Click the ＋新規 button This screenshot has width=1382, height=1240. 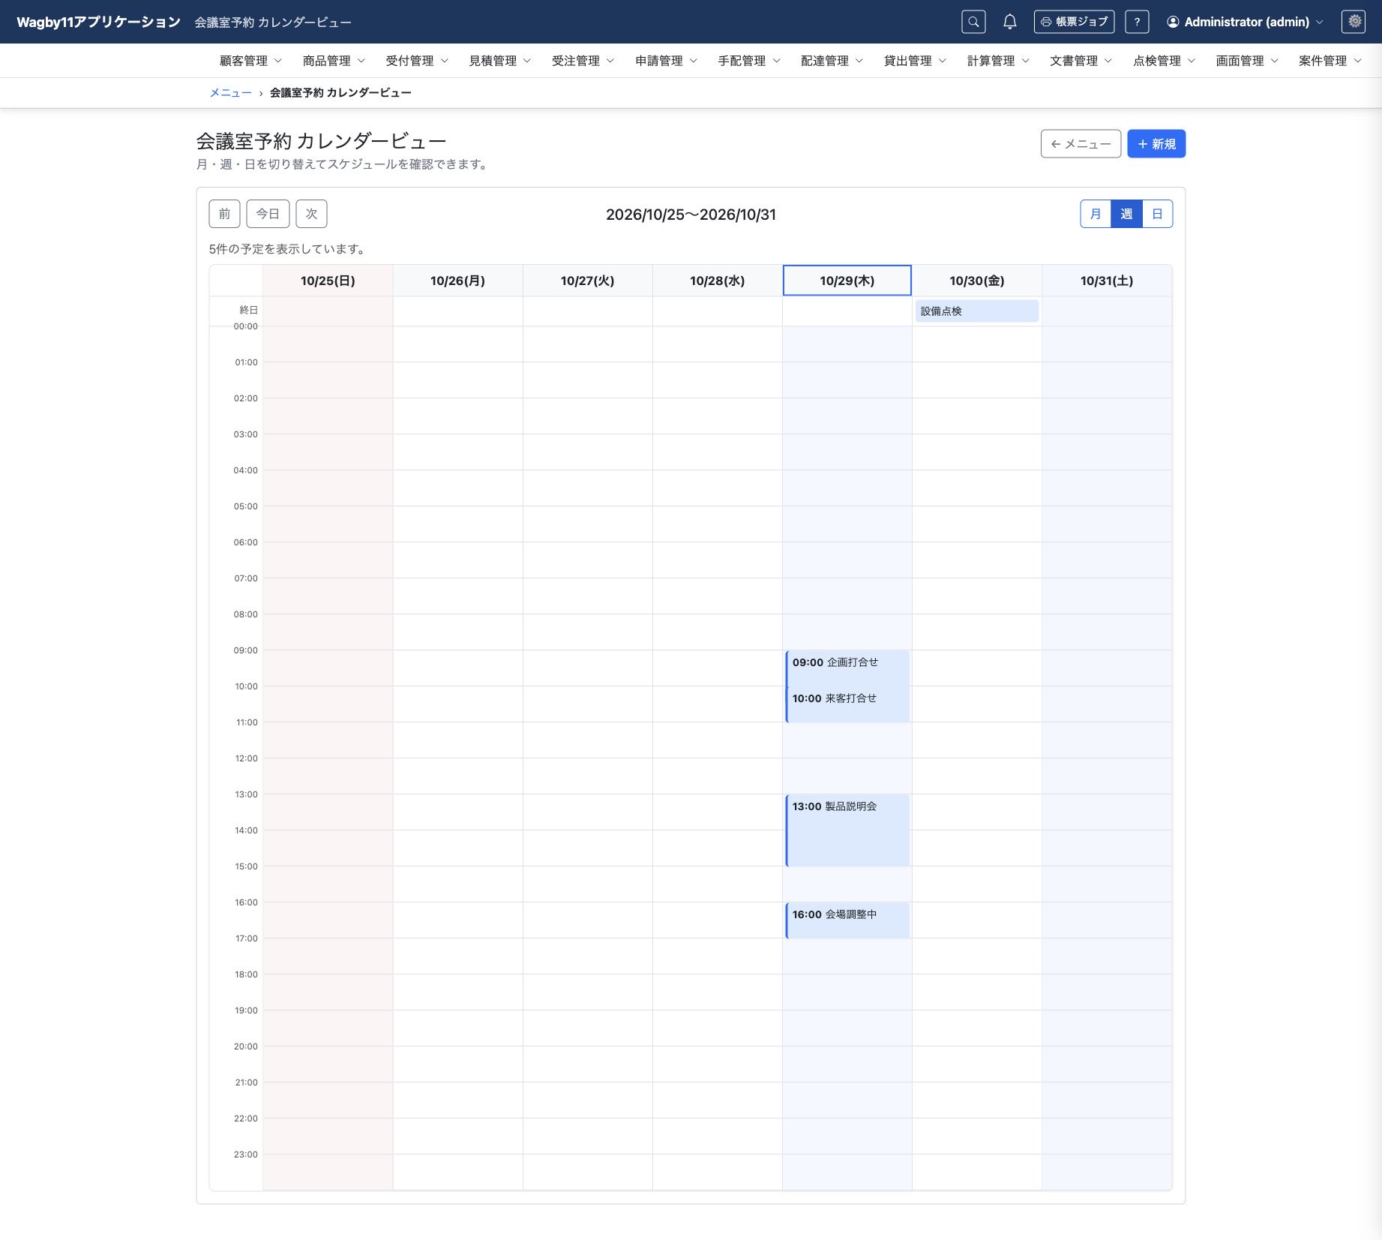pyautogui.click(x=1156, y=144)
